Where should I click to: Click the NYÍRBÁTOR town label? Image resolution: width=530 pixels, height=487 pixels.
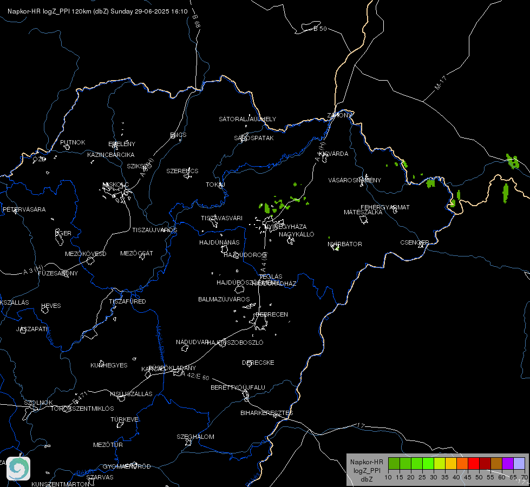345,244
